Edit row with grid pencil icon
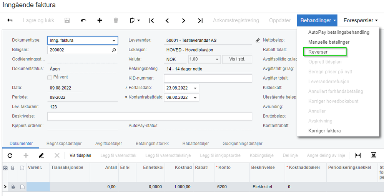This screenshot has width=384, height=196. coord(41,155)
